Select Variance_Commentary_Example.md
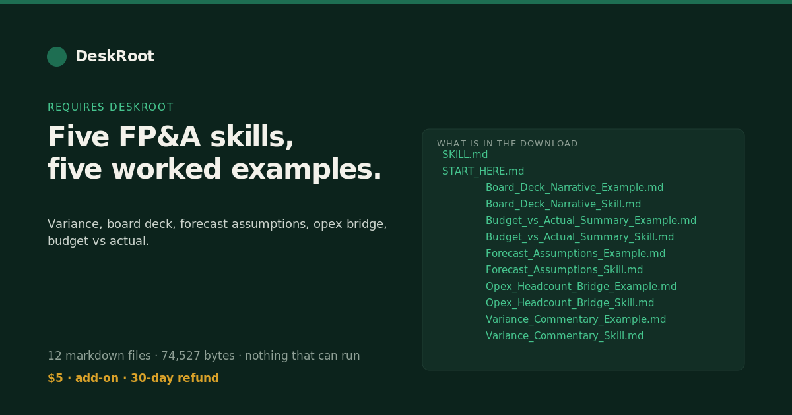 576,319
